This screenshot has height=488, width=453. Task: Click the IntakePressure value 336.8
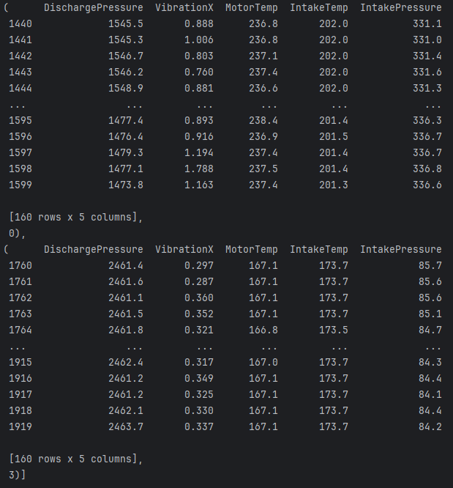point(427,169)
